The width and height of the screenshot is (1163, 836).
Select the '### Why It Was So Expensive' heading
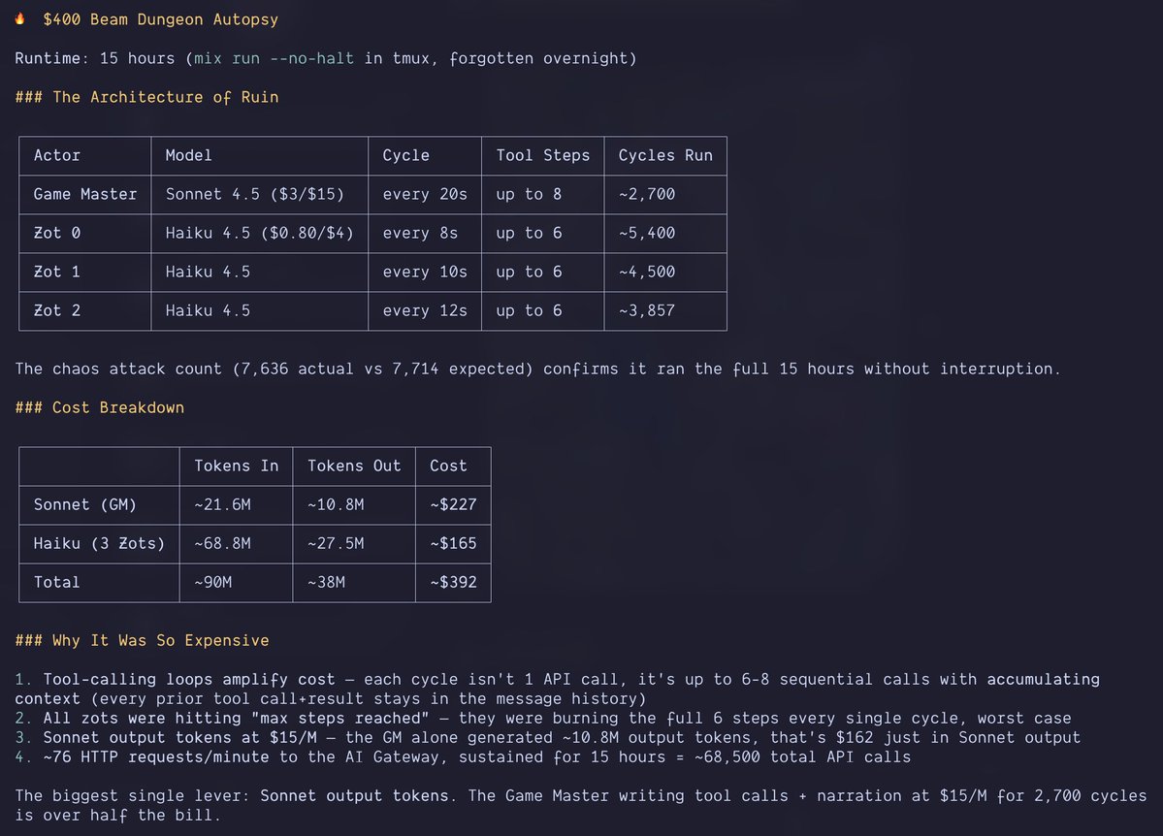[x=142, y=640]
